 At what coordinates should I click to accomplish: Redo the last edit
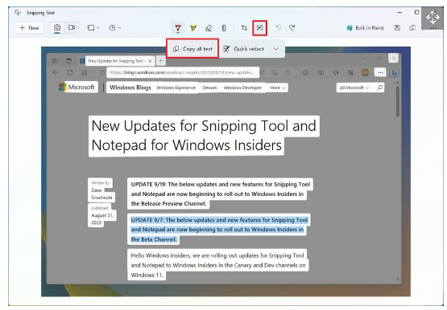click(292, 28)
